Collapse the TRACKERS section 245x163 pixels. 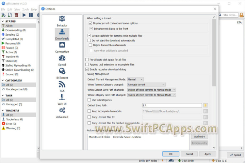(3, 110)
